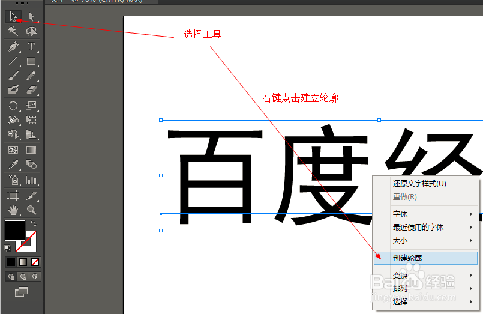This screenshot has width=483, height=314.
Task: Select the Magic Wand tool
Action: tap(13, 31)
